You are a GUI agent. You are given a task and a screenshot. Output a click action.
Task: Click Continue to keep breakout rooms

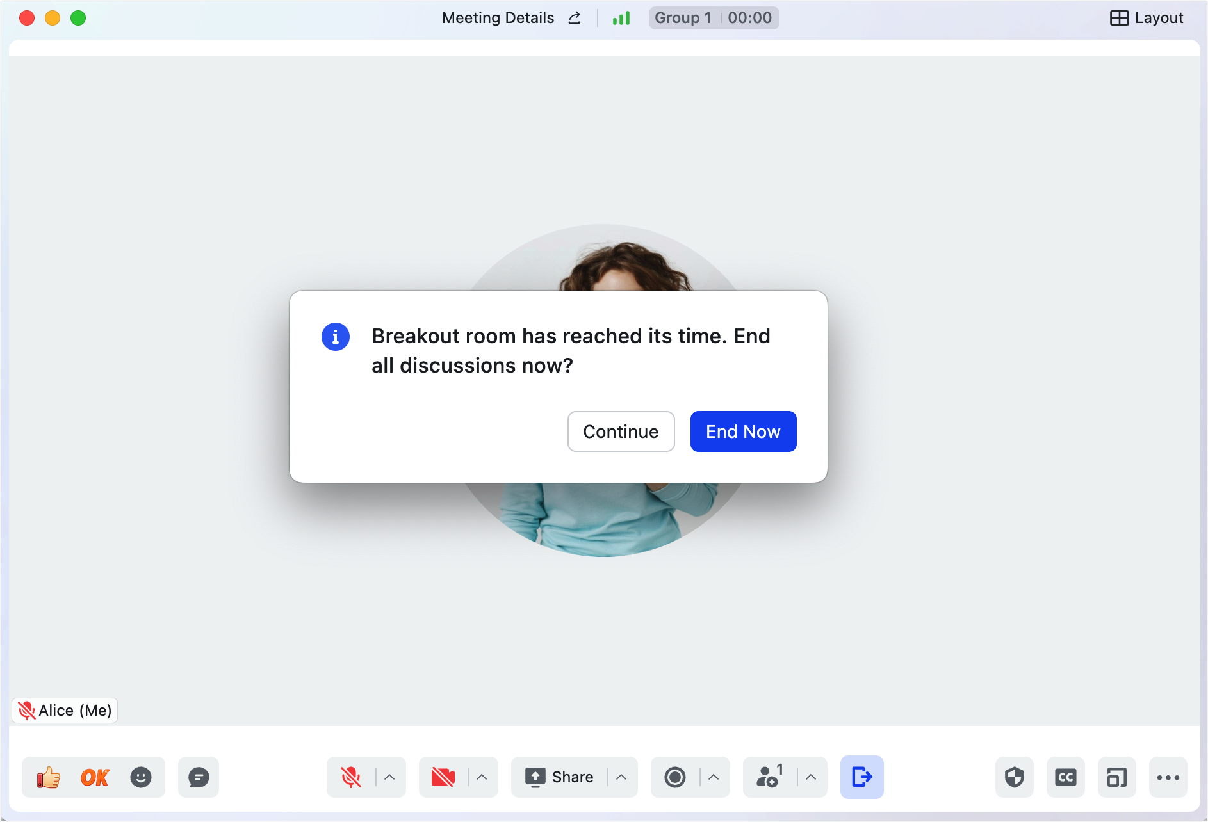tap(621, 431)
